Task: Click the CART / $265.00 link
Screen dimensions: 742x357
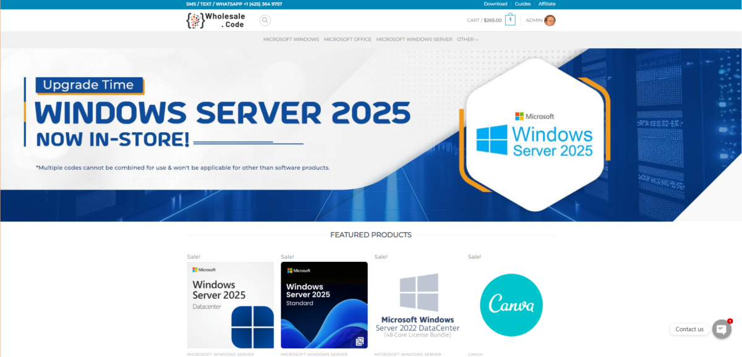Action: [x=484, y=20]
